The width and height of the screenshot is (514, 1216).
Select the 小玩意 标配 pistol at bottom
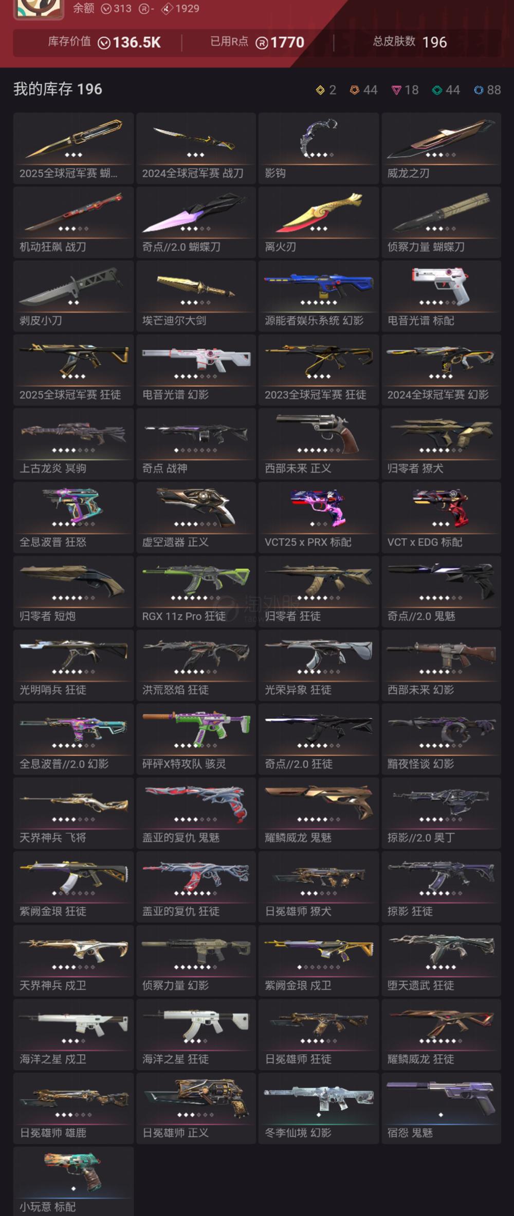click(74, 1182)
